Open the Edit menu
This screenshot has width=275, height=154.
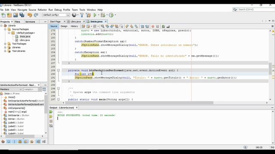pyautogui.click(x=7, y=10)
